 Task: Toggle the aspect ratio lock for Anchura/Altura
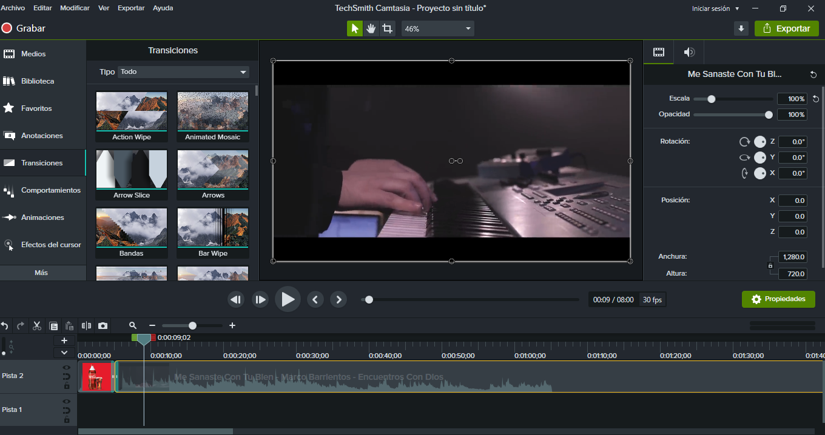click(770, 265)
